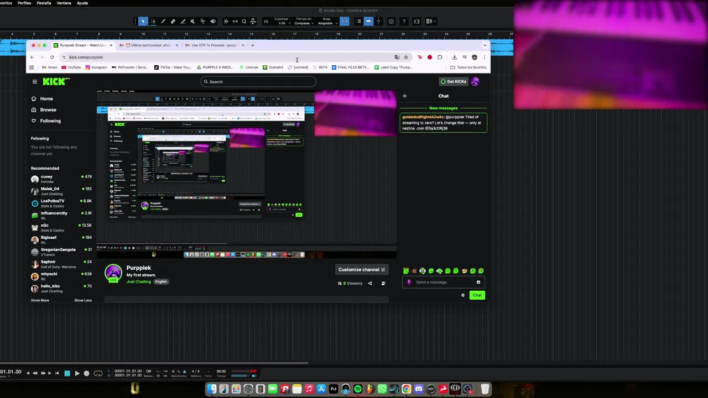708x398 pixels.
Task: Reload the kick.com page
Action: pos(52,57)
